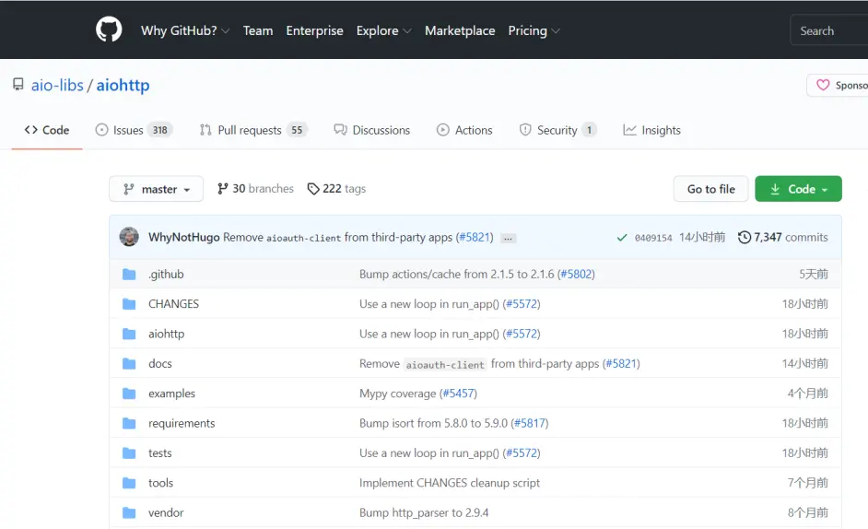Switch to the Insights tab
Screen dimensions: 868x529
pyautogui.click(x=651, y=130)
